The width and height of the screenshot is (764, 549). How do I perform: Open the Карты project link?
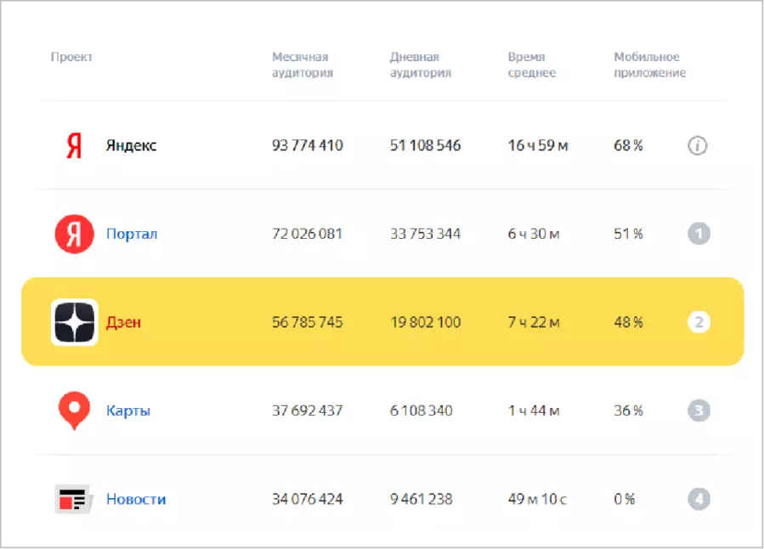click(x=128, y=410)
